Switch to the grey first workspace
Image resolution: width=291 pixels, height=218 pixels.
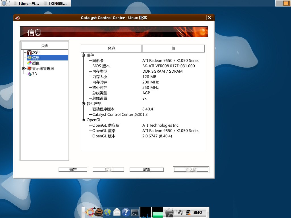(x=279, y=3)
